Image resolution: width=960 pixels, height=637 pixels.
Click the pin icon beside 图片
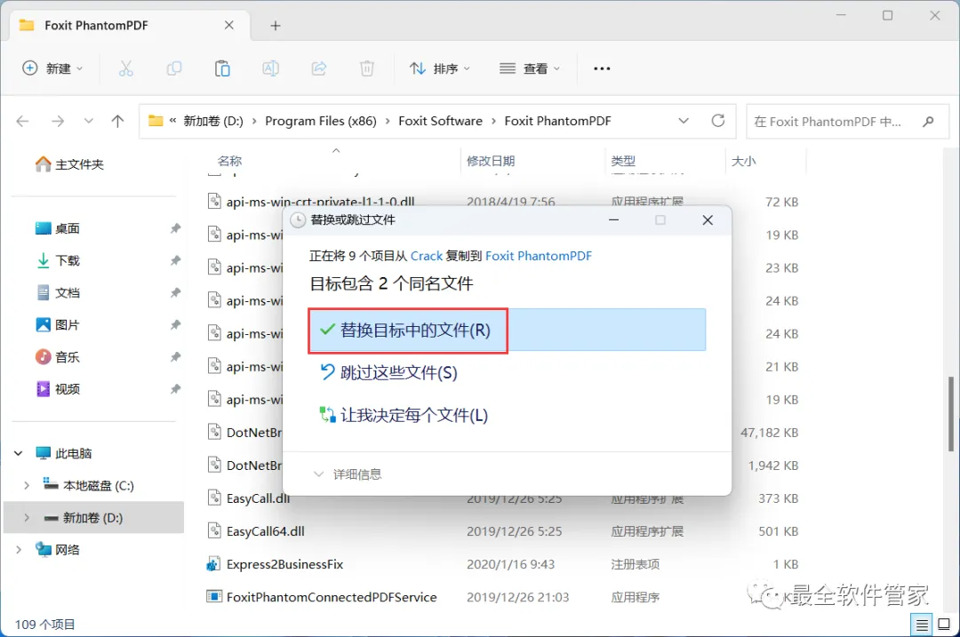point(176,325)
